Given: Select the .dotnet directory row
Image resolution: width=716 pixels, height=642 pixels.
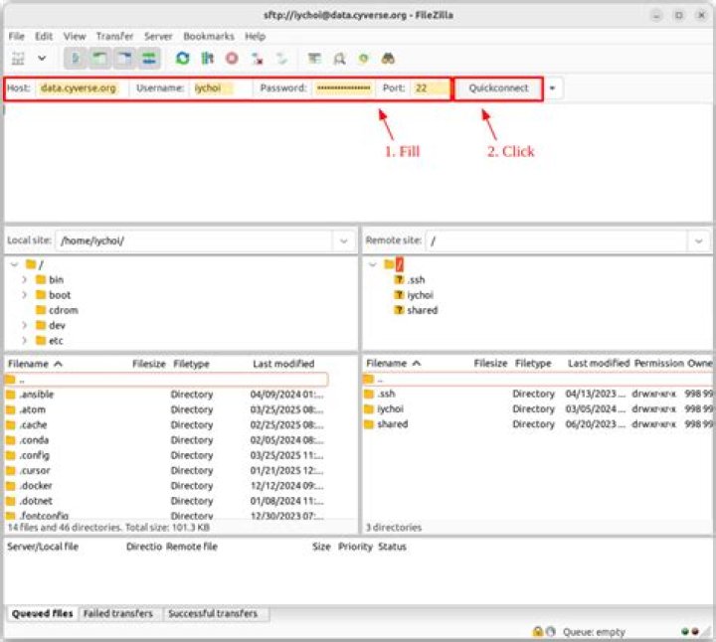Looking at the screenshot, I should pyautogui.click(x=167, y=501).
